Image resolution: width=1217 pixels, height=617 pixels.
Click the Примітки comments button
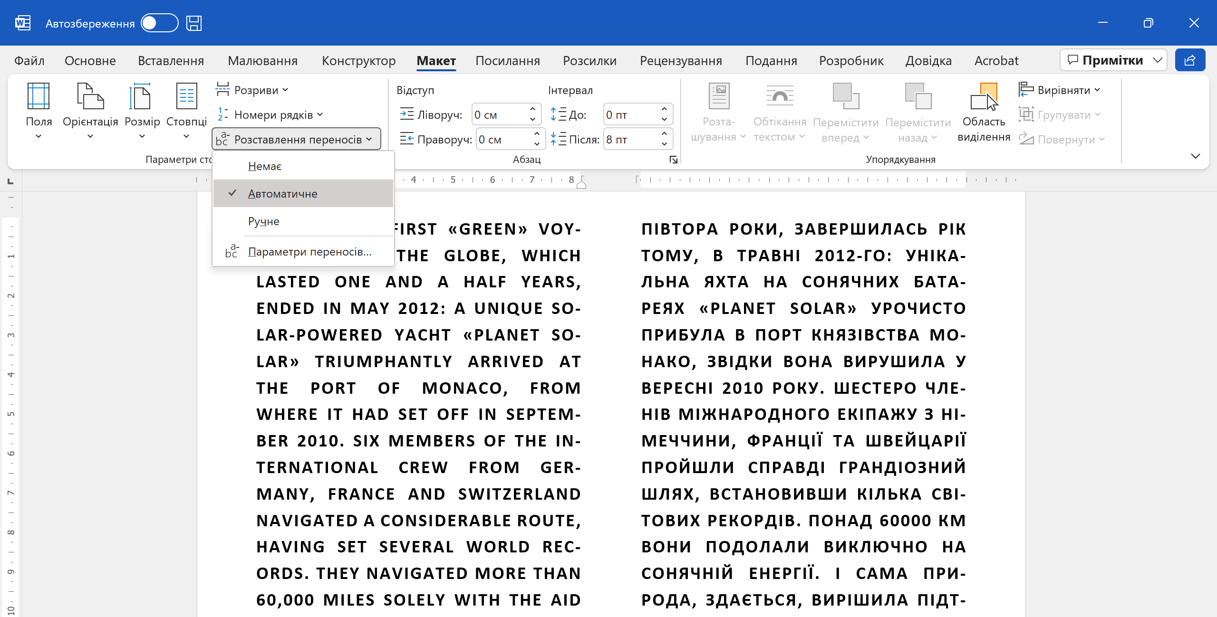(1105, 60)
